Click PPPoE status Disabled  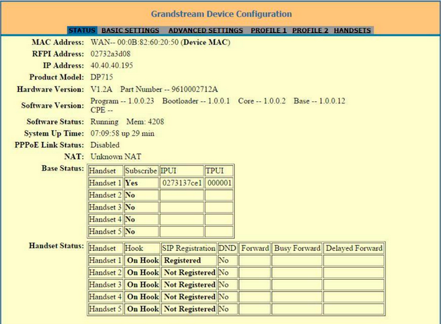point(105,145)
